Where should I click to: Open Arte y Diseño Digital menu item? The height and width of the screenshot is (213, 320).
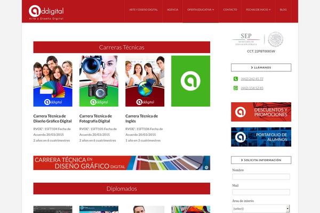[143, 10]
